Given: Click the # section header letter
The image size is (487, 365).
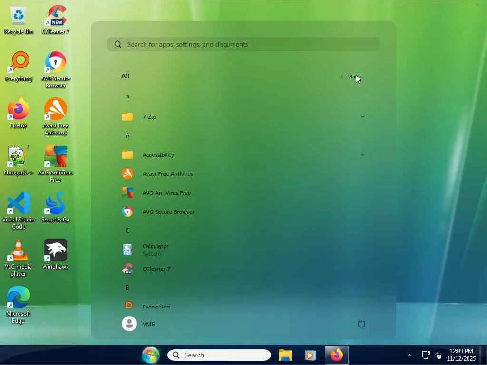Looking at the screenshot, I should [x=127, y=97].
